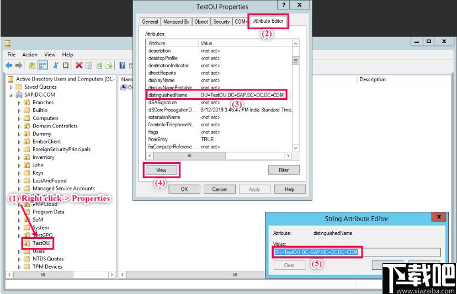The width and height of the screenshot is (457, 294).
Task: Click the View button in properties dialog
Action: coord(161,170)
